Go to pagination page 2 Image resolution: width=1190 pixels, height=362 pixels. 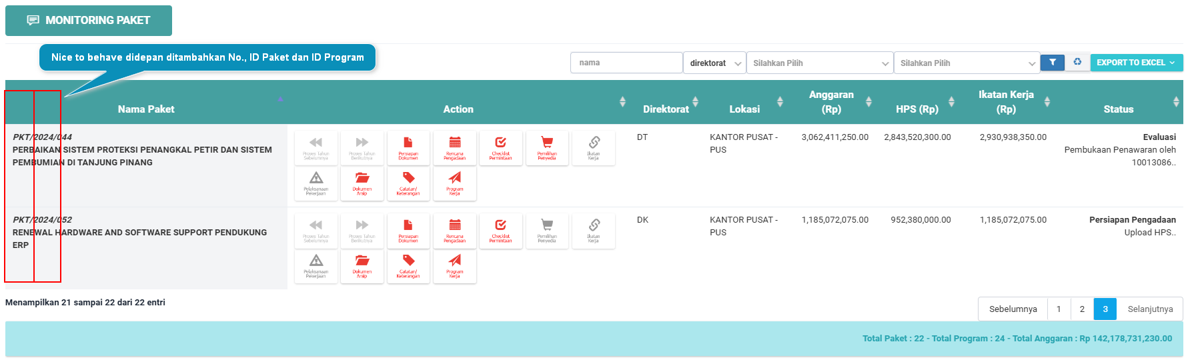(1082, 309)
